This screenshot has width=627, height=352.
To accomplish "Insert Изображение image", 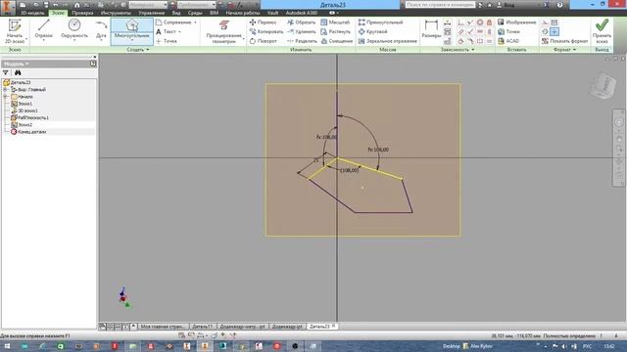I will (x=516, y=22).
